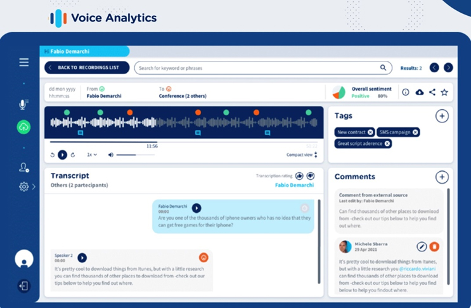Open the 1x playback speed dropdown

pyautogui.click(x=92, y=155)
